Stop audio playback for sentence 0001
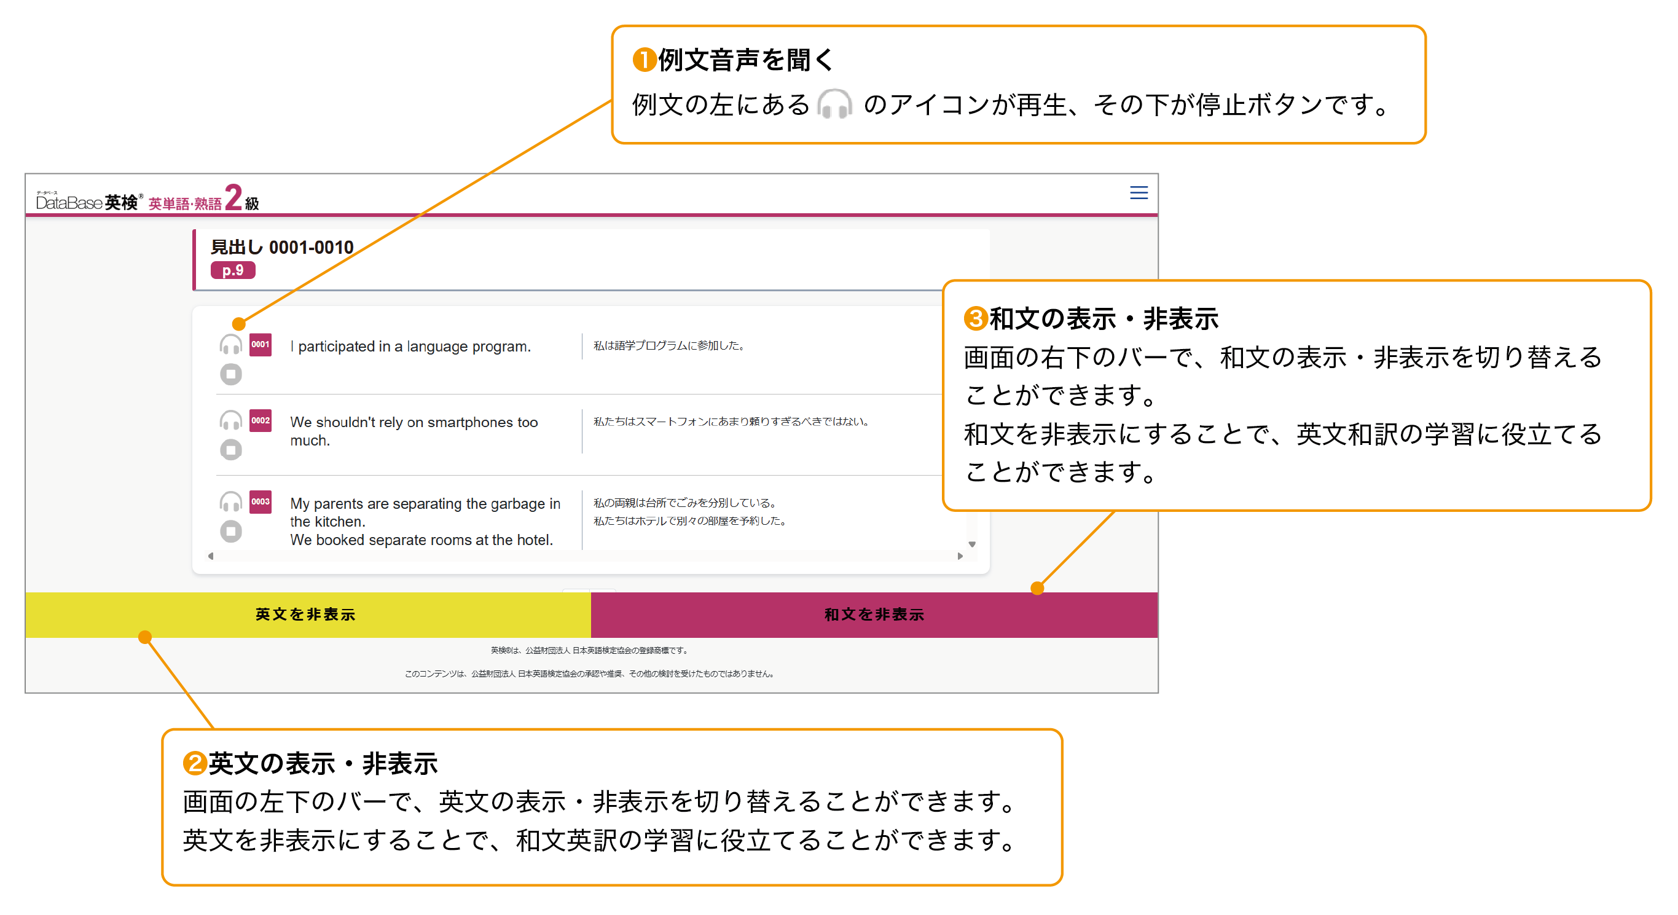Viewport: 1678px width, 915px height. (230, 374)
